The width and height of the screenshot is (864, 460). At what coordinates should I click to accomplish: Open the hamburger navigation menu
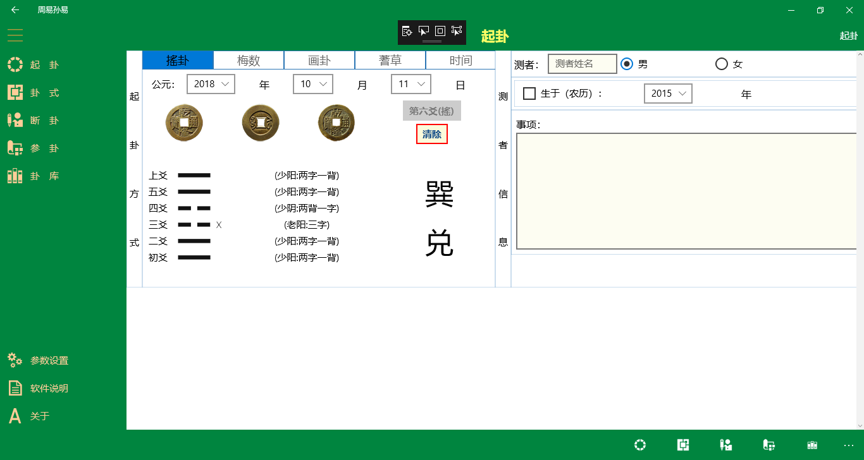pos(15,35)
